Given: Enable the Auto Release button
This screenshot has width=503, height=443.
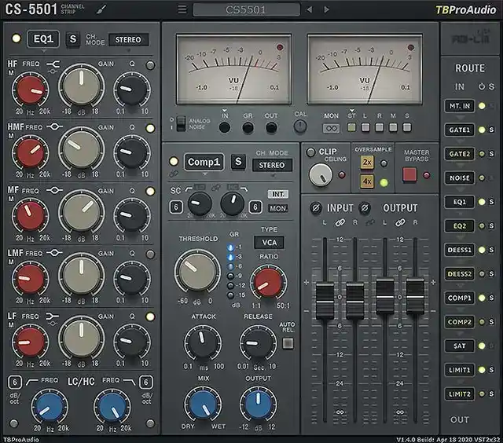Looking at the screenshot, I should [x=288, y=343].
